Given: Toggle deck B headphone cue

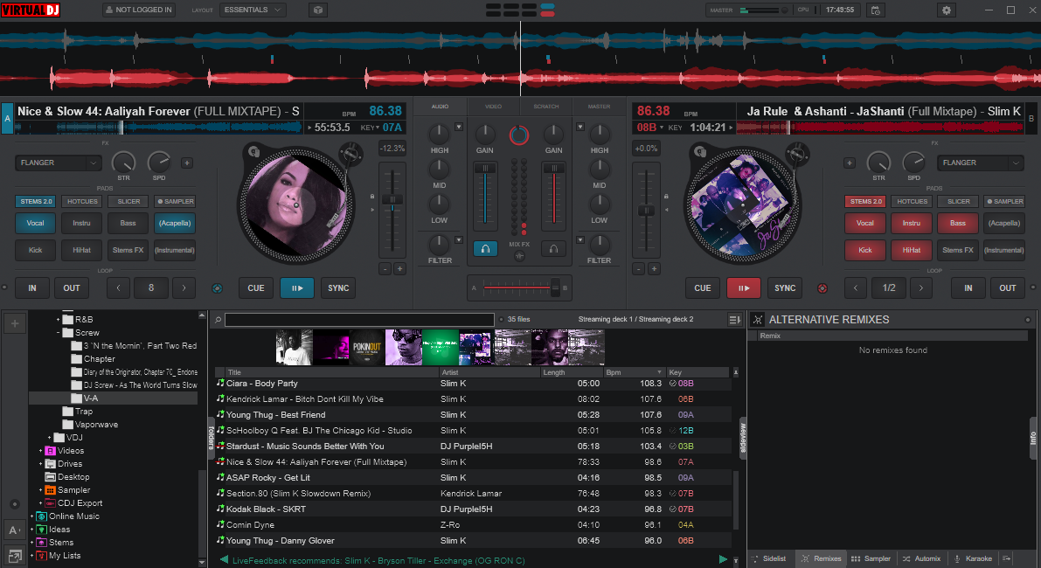Looking at the screenshot, I should tap(553, 249).
